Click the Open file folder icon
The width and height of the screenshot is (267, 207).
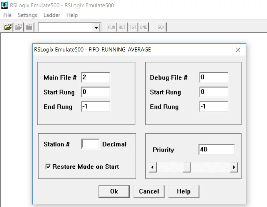(x=8, y=27)
